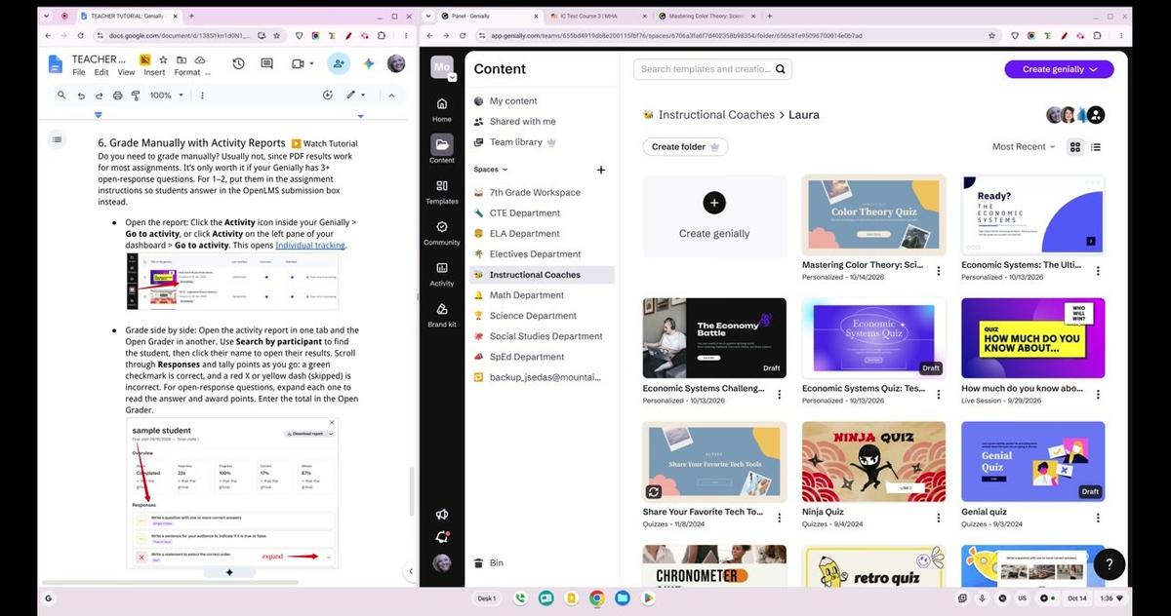The width and height of the screenshot is (1171, 616).
Task: Open the comments panel in Google Docs
Action: tap(266, 63)
